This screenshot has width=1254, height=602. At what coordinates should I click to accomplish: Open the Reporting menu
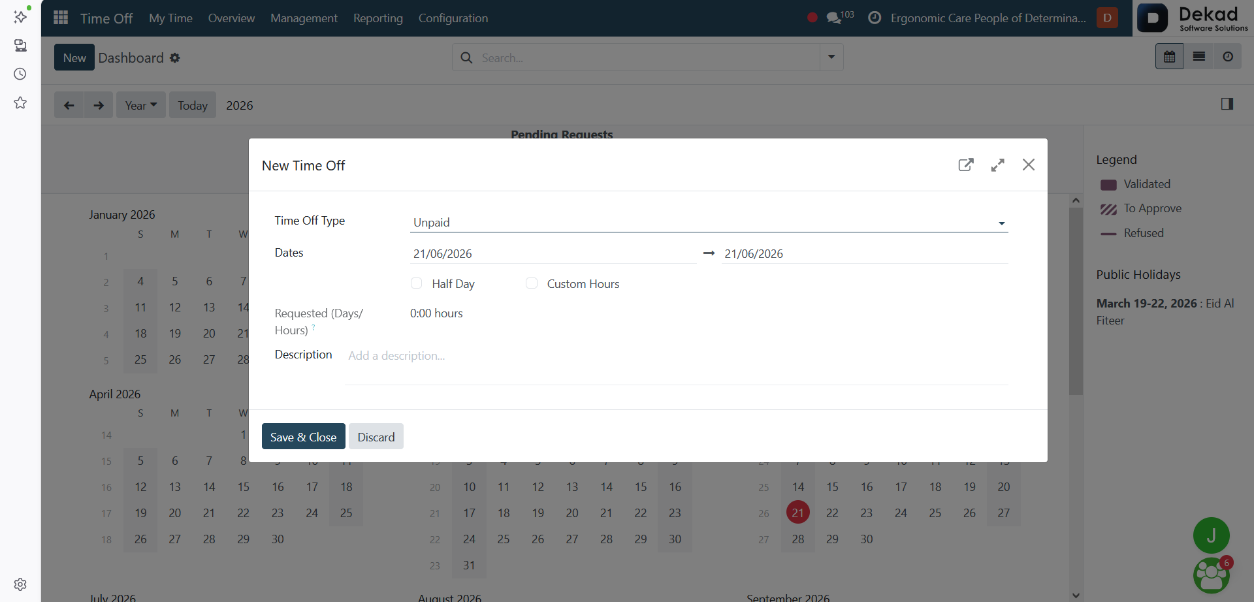[x=378, y=18]
